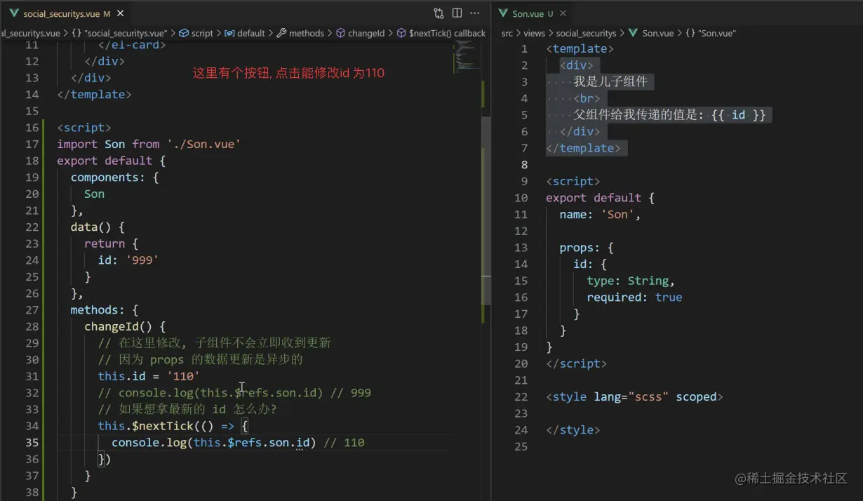The width and height of the screenshot is (863, 501).
Task: Click line number 8 in Son.vue editor
Action: point(524,164)
